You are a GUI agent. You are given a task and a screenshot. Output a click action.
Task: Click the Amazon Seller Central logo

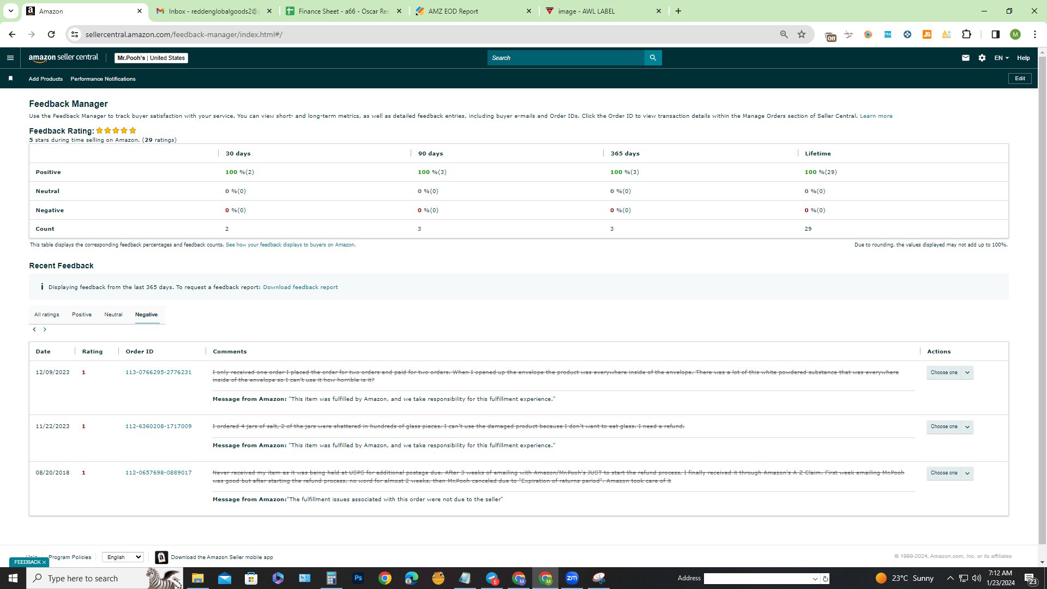point(63,58)
